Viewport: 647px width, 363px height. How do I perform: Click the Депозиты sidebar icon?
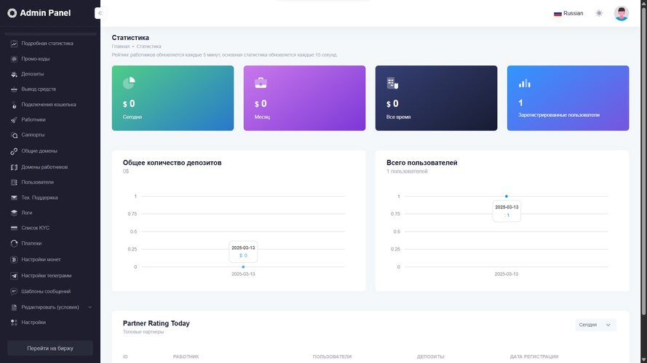pos(14,74)
